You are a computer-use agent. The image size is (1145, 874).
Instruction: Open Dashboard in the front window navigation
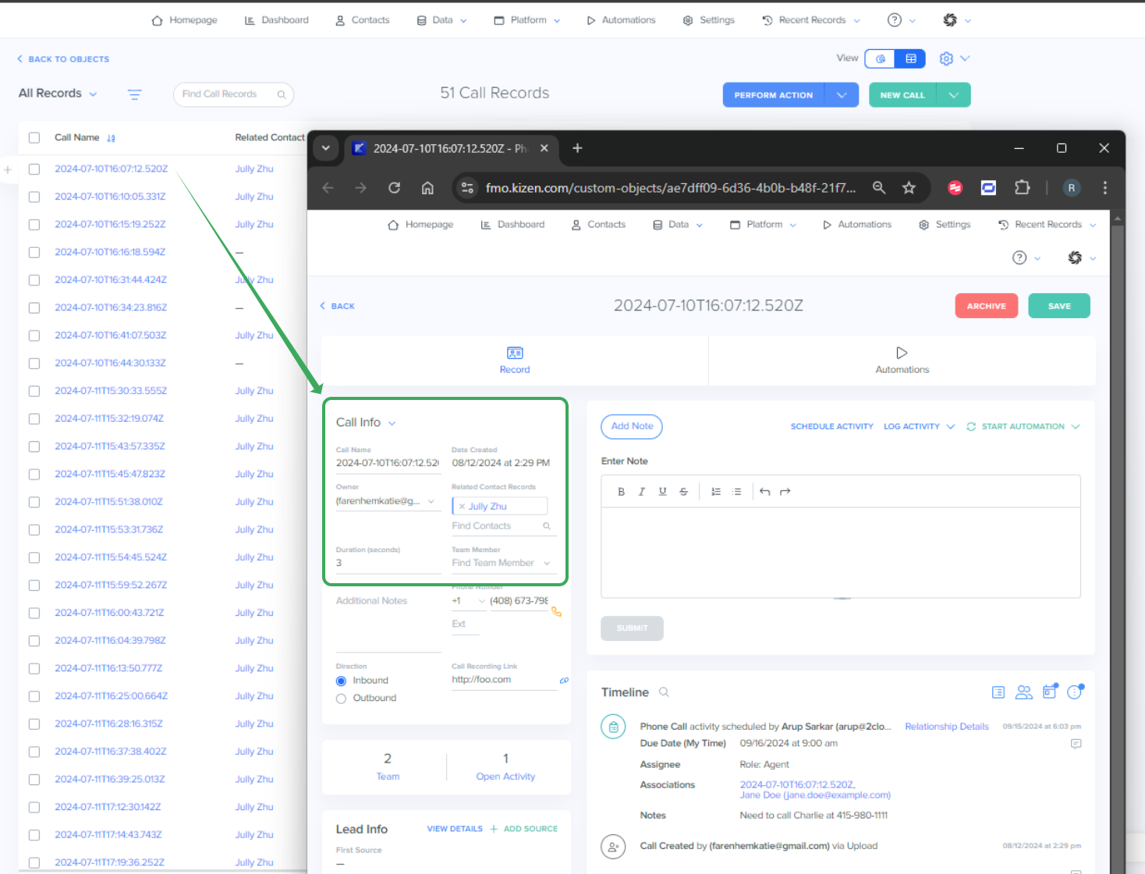click(512, 225)
